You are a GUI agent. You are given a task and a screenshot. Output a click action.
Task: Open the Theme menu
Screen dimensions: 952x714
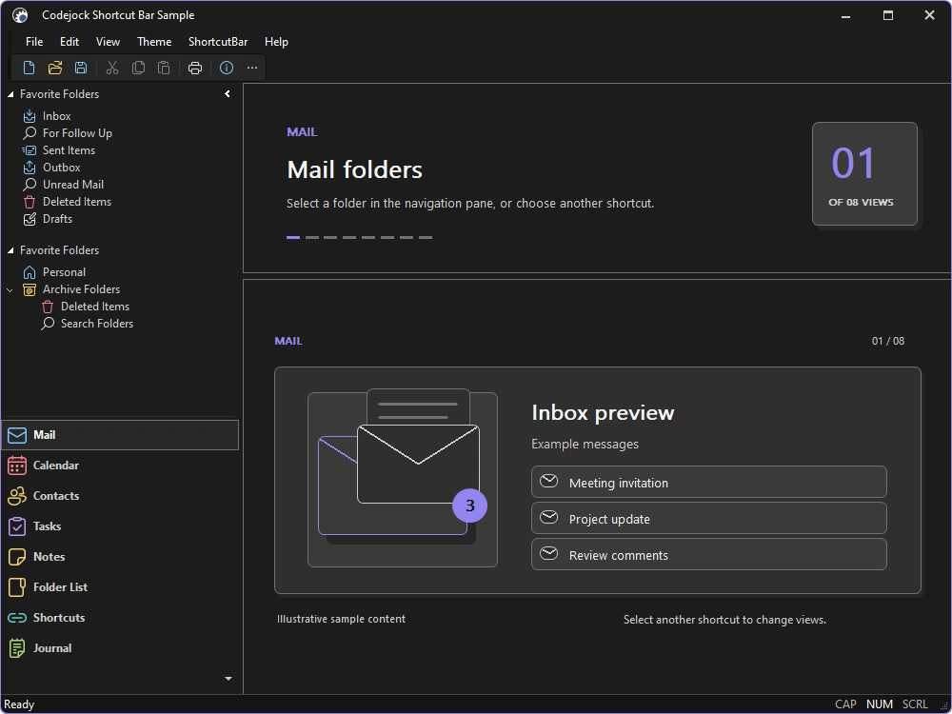(154, 42)
